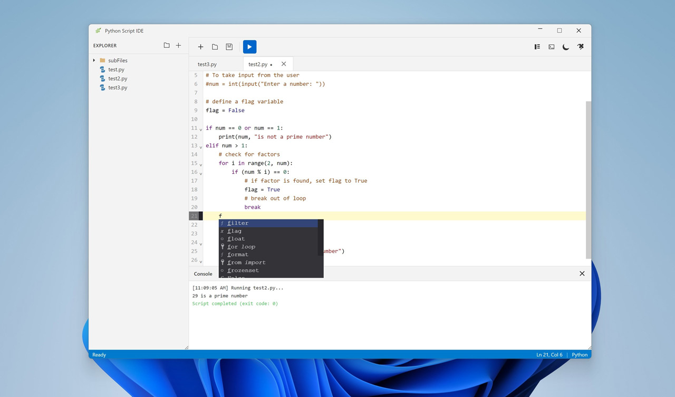Maximize the Python Script IDE window
This screenshot has height=397, width=675.
pyautogui.click(x=560, y=31)
